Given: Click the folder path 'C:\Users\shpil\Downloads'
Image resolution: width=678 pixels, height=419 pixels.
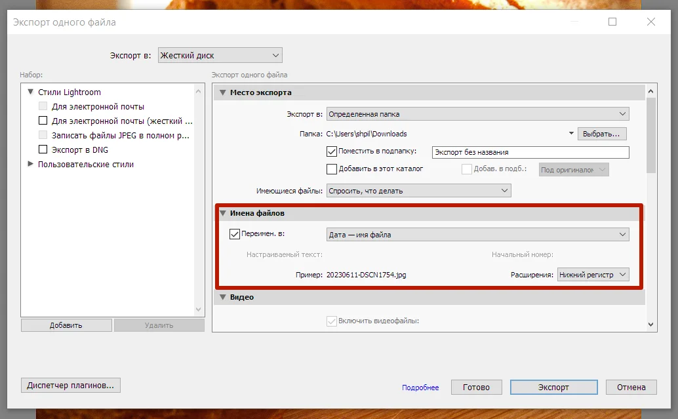Looking at the screenshot, I should coord(367,134).
